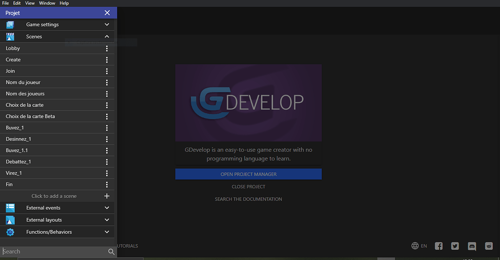The height and width of the screenshot is (260, 500).
Task: Open options menu for Choix de la carte
Action: (x=107, y=105)
